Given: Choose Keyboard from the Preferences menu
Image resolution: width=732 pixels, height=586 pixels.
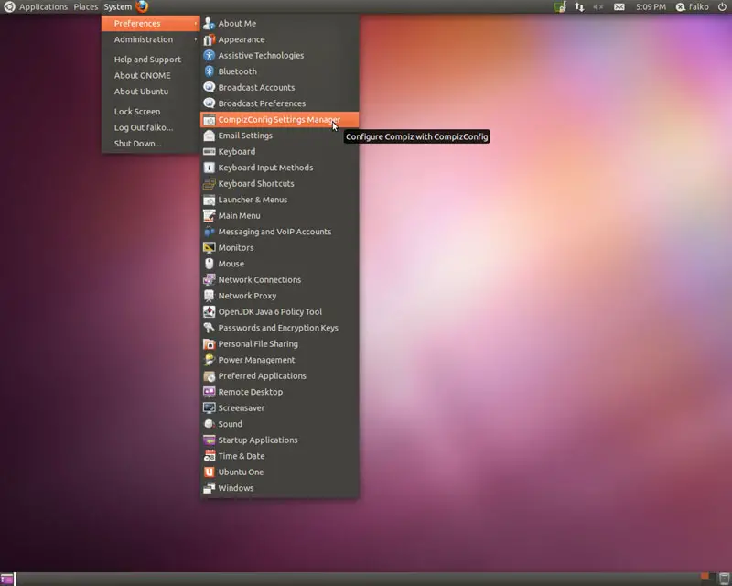Looking at the screenshot, I should (279, 151).
